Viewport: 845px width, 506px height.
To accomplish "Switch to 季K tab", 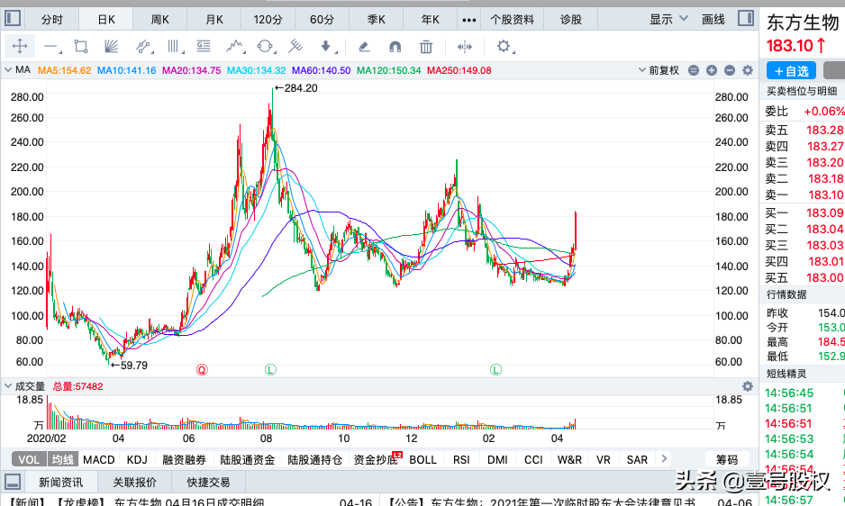I will click(x=377, y=20).
